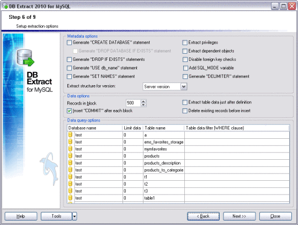Click the Help button

click(x=21, y=216)
